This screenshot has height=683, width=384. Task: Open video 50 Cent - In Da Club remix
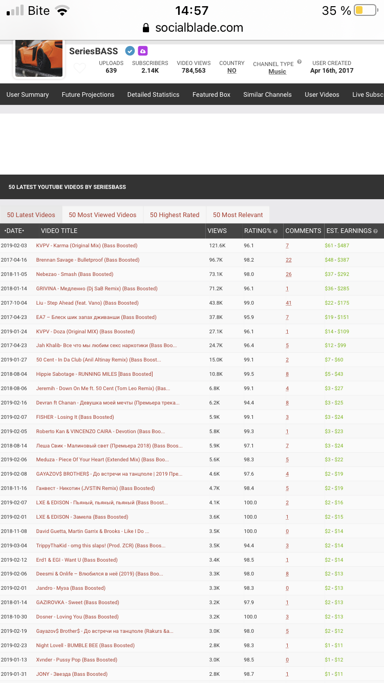[x=98, y=360]
